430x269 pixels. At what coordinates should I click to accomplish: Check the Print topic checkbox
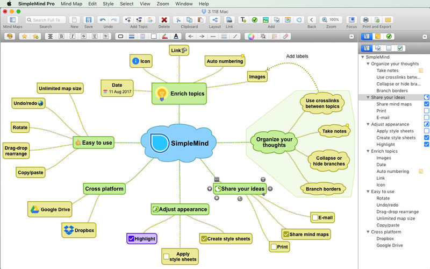(274, 247)
